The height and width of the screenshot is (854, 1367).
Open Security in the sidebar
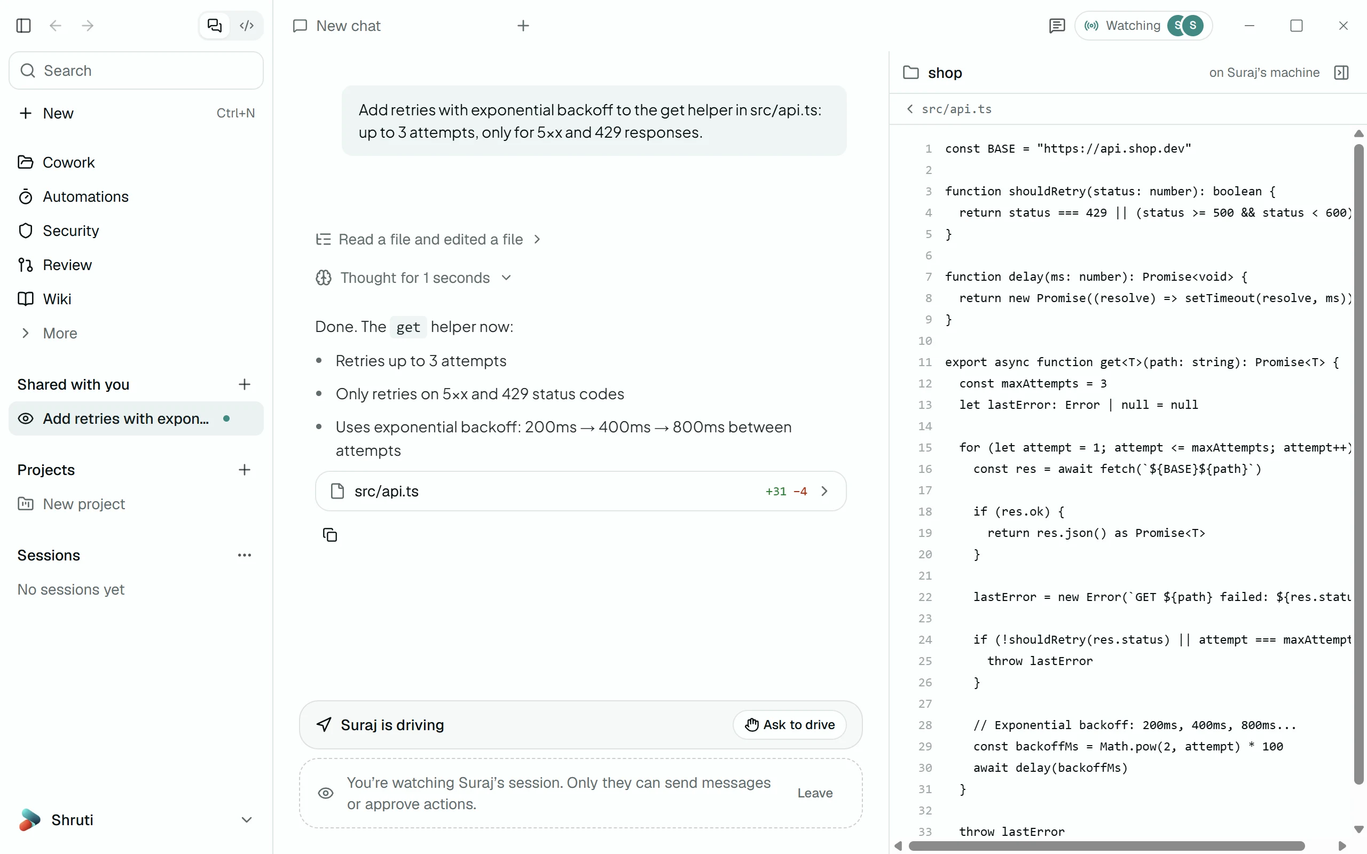(136, 231)
